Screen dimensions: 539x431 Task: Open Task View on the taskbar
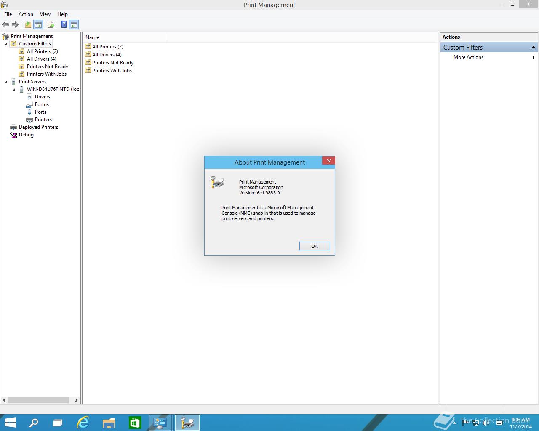pyautogui.click(x=58, y=423)
